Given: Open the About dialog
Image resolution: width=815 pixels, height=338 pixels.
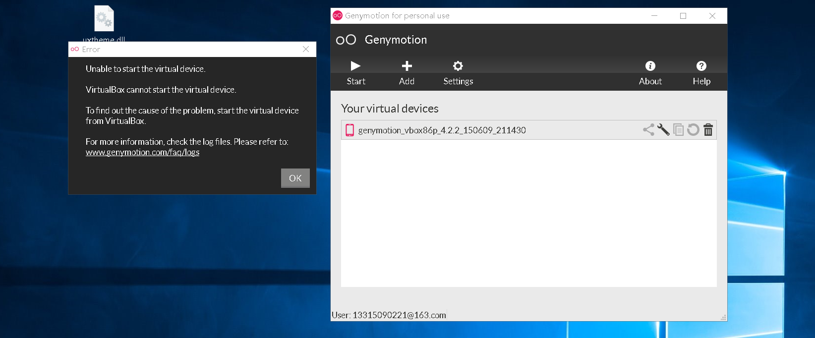Looking at the screenshot, I should pyautogui.click(x=650, y=73).
